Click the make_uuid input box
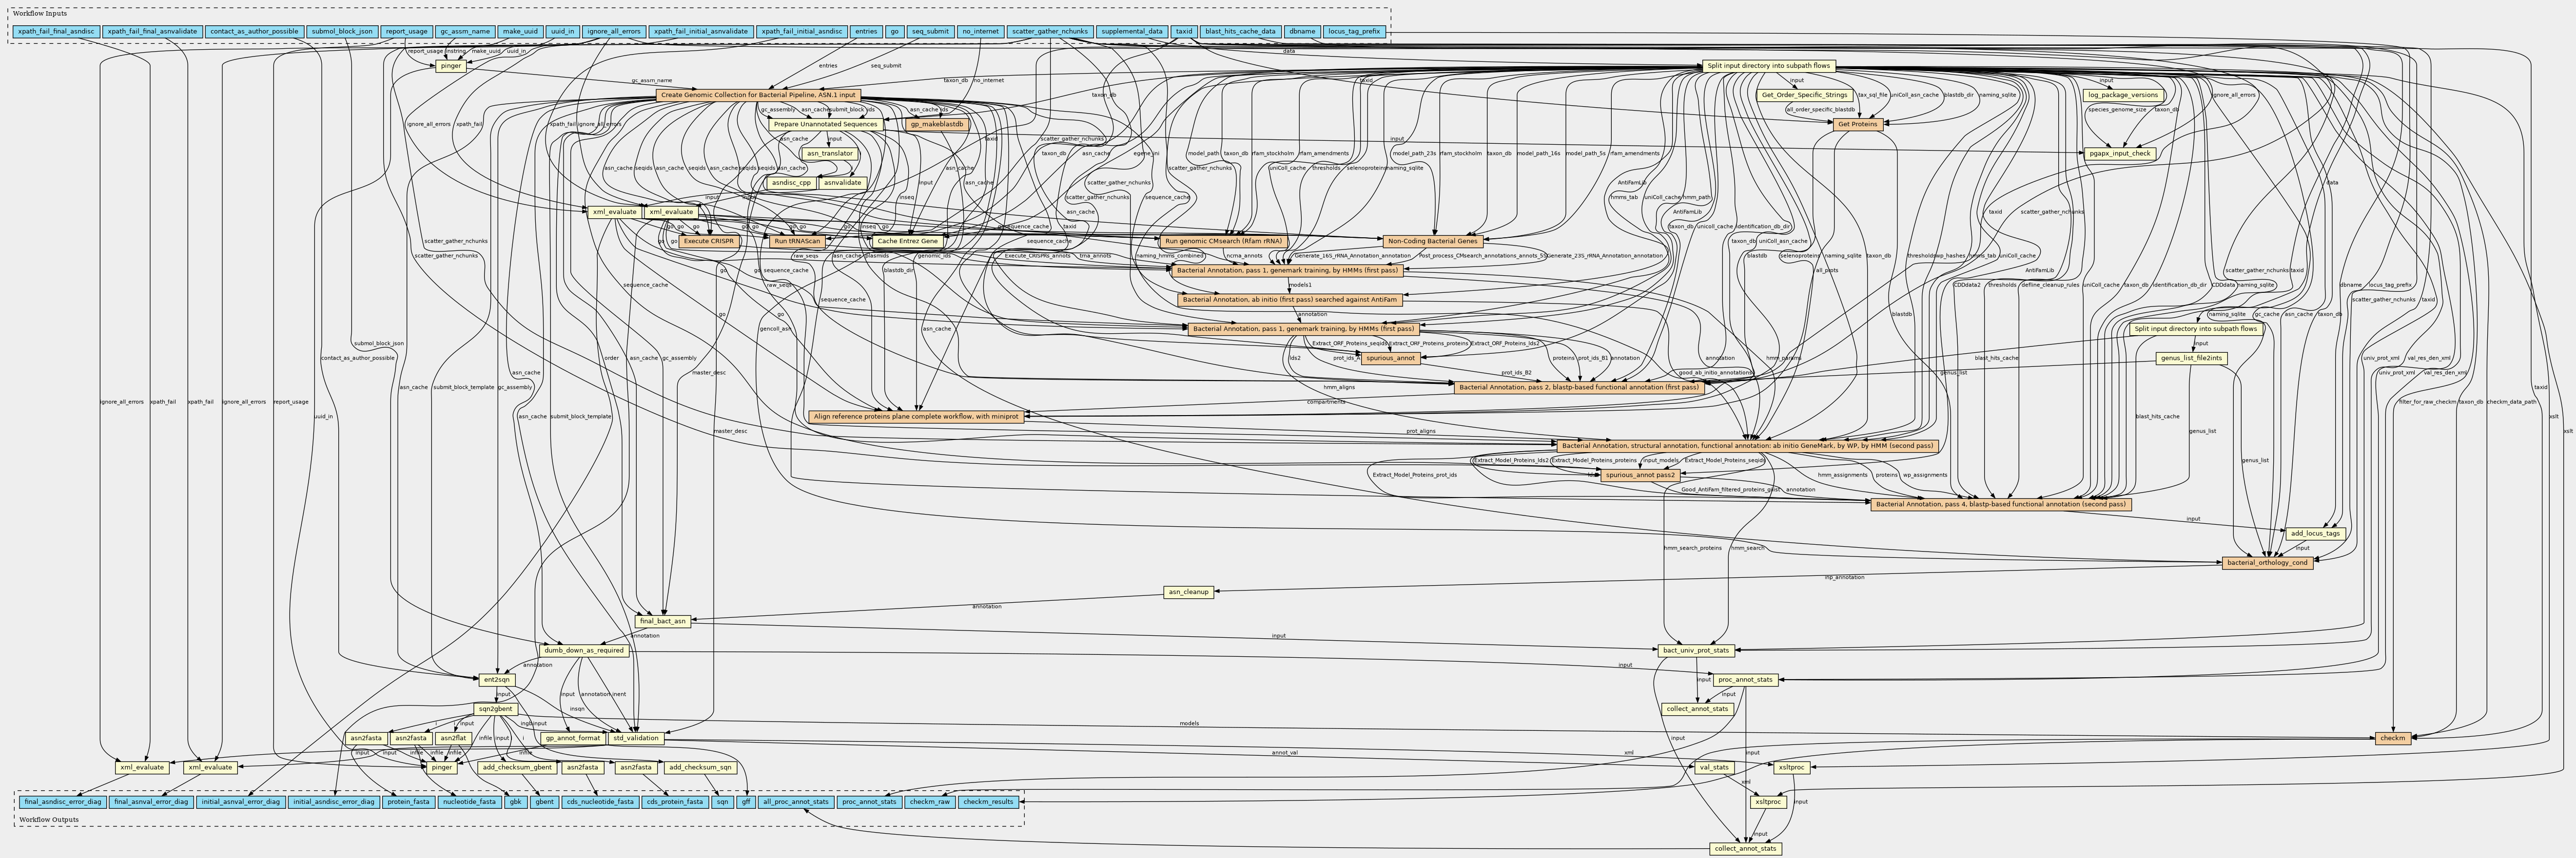Image resolution: width=2576 pixels, height=858 pixels. tap(521, 31)
